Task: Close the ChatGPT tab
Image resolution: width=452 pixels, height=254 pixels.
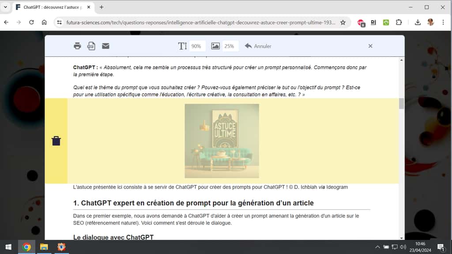Action: pos(89,7)
